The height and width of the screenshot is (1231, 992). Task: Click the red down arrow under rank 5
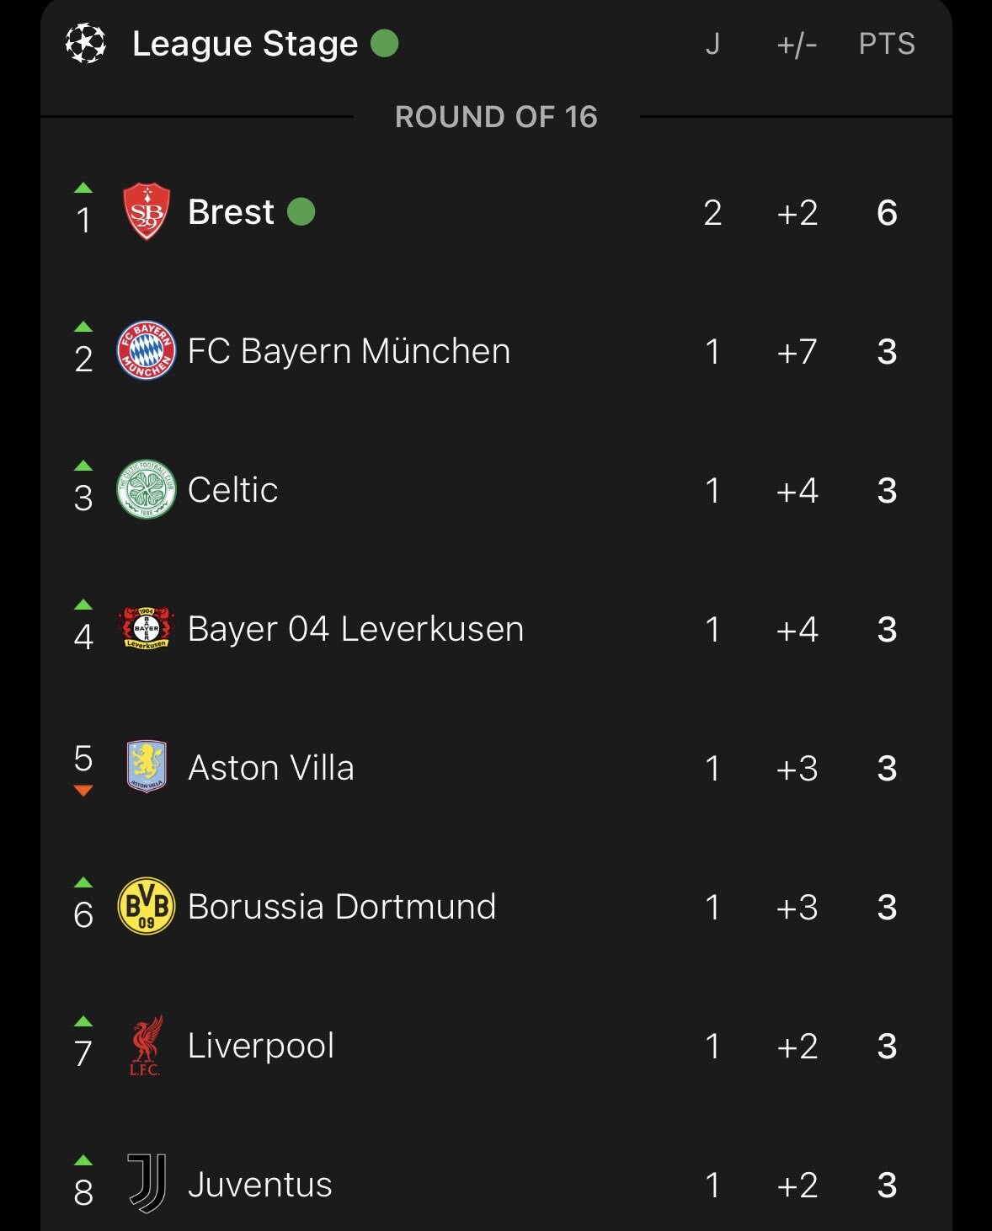click(83, 790)
